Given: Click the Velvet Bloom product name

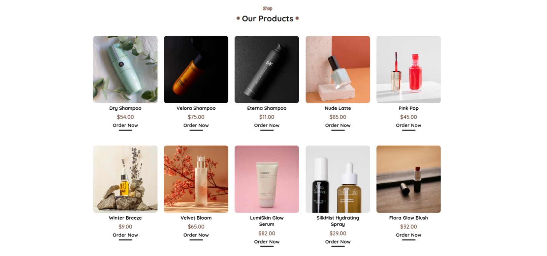Looking at the screenshot, I should [196, 218].
